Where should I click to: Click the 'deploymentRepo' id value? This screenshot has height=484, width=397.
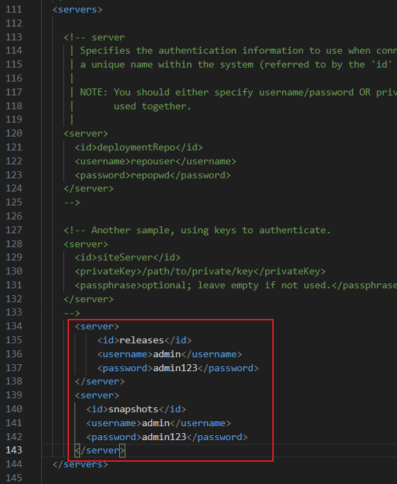tap(136, 148)
